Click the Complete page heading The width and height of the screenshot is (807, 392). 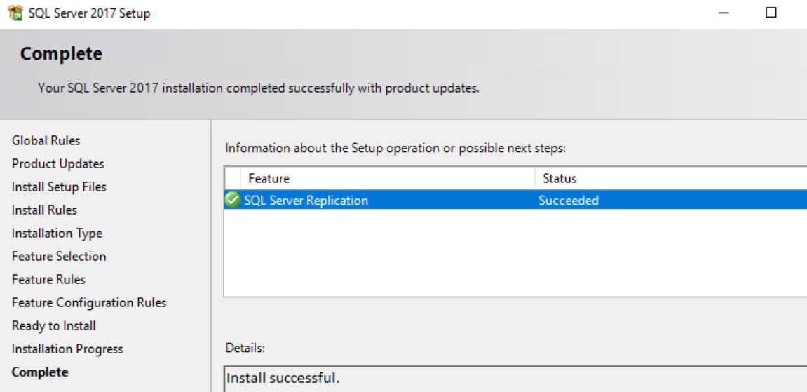point(61,54)
